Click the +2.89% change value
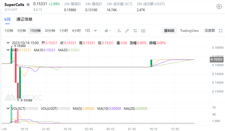225x131 pixels. (54, 4)
